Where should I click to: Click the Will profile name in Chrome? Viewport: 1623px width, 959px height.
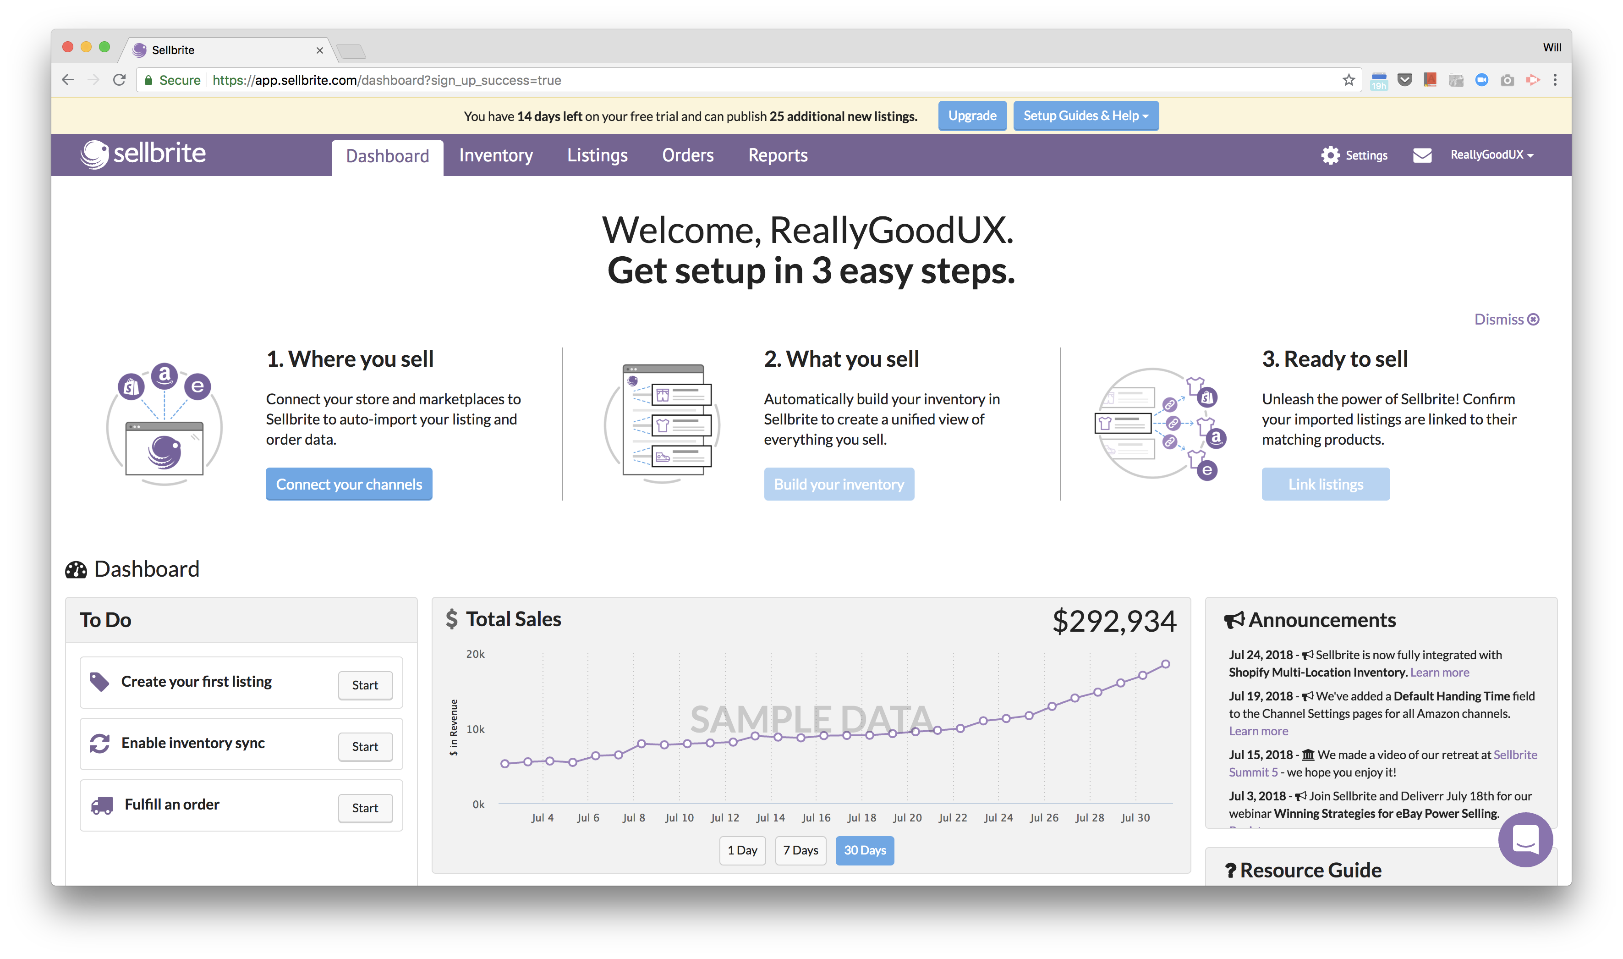tap(1552, 47)
